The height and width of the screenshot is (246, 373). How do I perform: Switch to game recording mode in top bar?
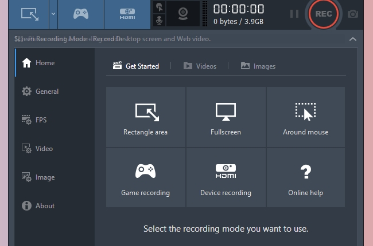(81, 14)
